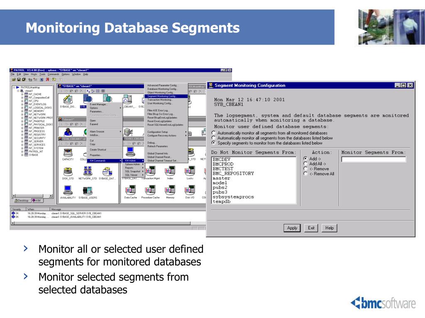Click the OK info icon for SYBASE_AVAILABILITY event
425x318 pixels.
[13, 217]
